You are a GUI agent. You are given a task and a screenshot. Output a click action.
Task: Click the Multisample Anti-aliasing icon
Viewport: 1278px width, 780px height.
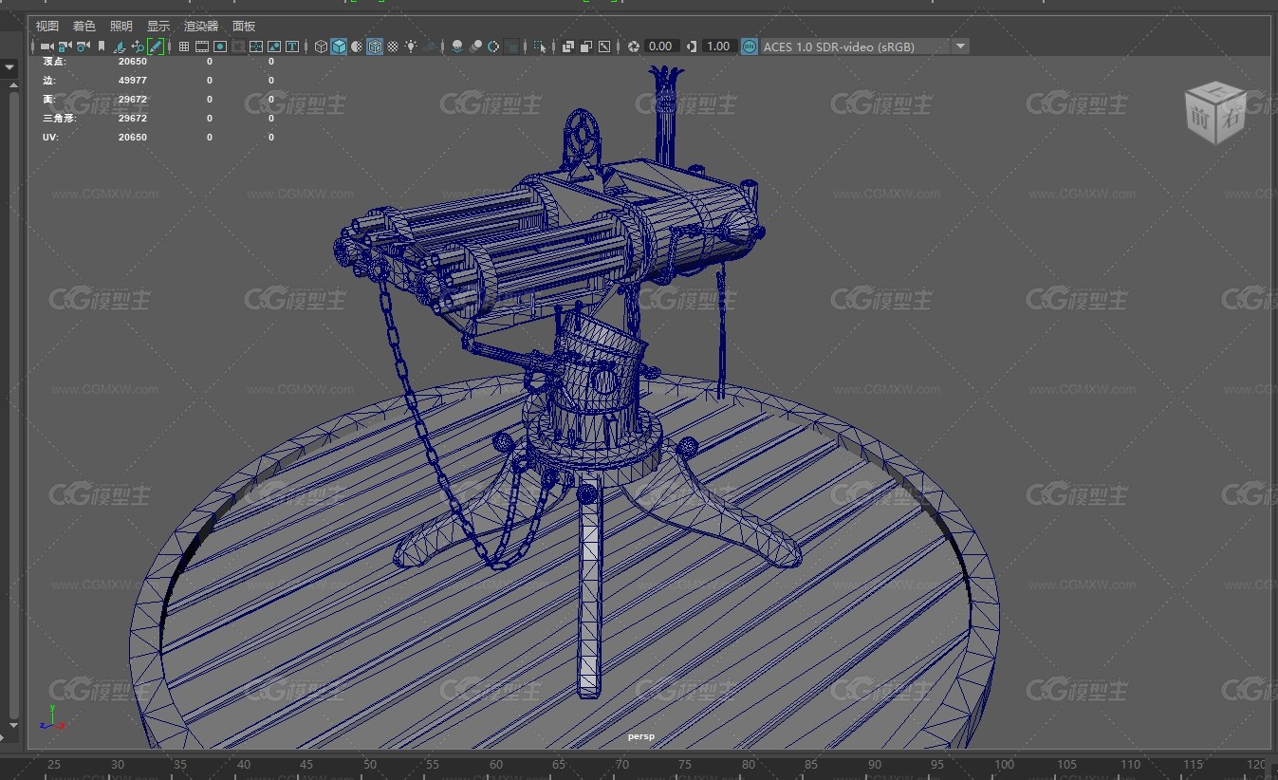click(x=493, y=46)
